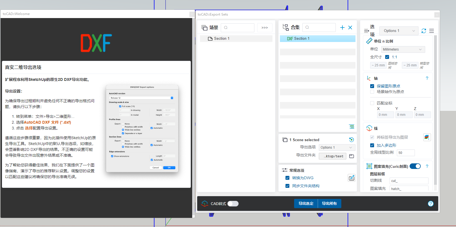Click the 导出所有 button
The height and width of the screenshot is (227, 456).
329,203
